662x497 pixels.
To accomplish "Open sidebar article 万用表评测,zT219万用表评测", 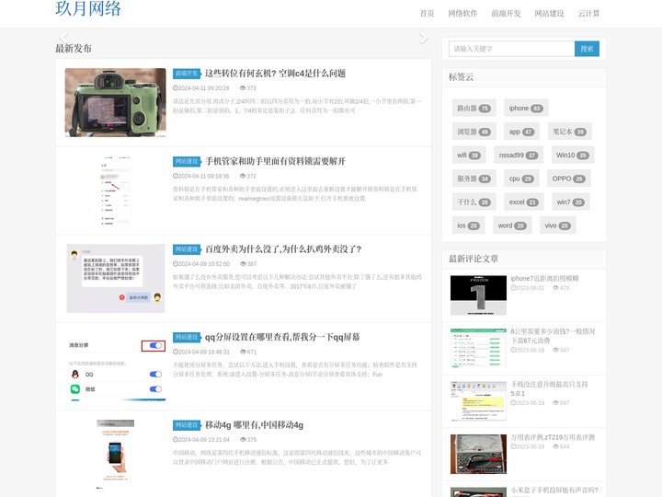I will click(x=553, y=437).
